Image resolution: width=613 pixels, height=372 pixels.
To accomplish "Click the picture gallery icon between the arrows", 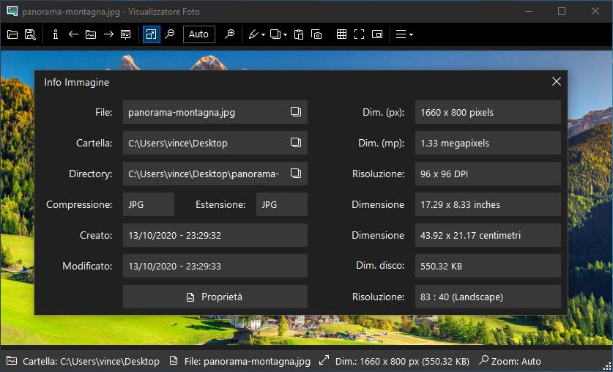I will coord(91,34).
